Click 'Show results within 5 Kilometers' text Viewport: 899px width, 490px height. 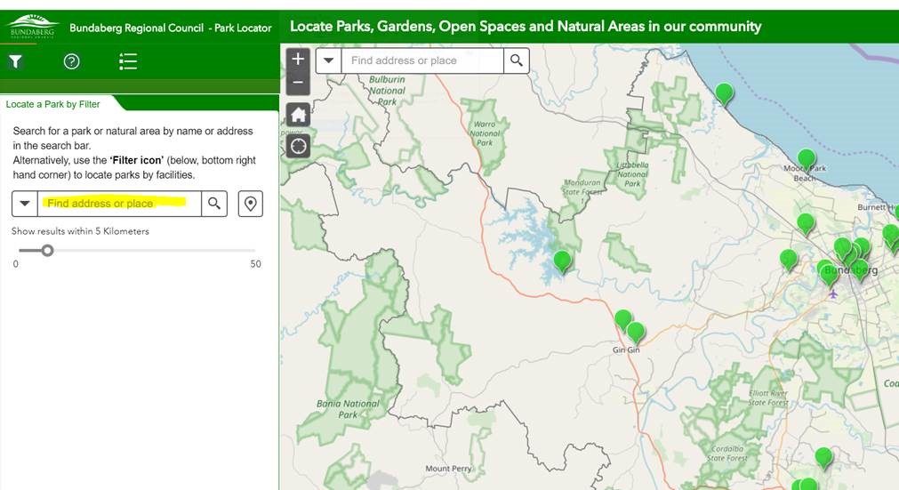pyautogui.click(x=80, y=231)
